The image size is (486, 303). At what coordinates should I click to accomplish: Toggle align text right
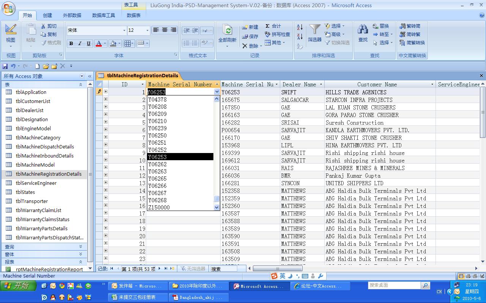coord(173,30)
